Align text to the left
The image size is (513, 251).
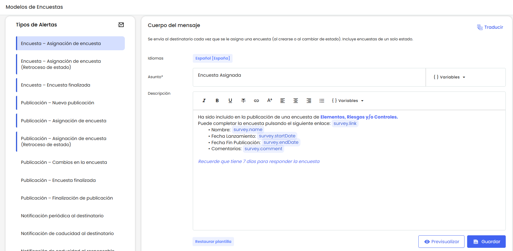pos(282,101)
